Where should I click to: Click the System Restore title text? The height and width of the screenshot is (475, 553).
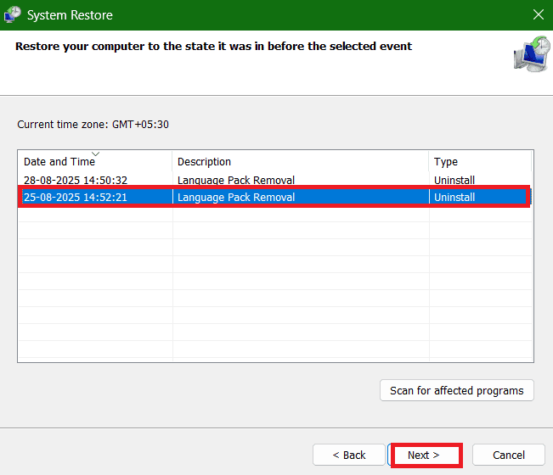(x=70, y=15)
